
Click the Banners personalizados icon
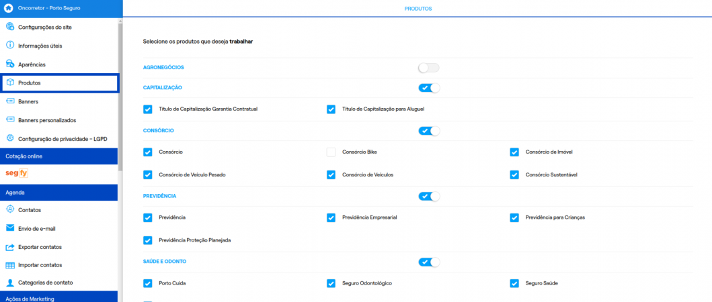point(10,119)
